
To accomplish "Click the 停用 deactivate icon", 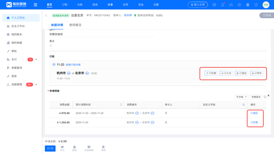I will click(103, 147).
